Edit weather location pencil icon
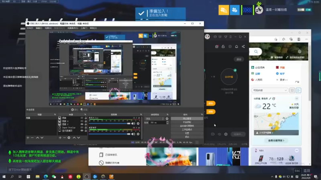 (270, 98)
